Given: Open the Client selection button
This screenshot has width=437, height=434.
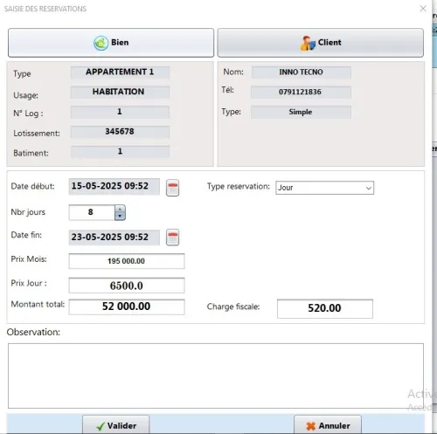Looking at the screenshot, I should tap(320, 43).
